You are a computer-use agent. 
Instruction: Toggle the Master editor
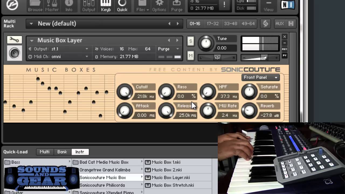[x=52, y=6]
